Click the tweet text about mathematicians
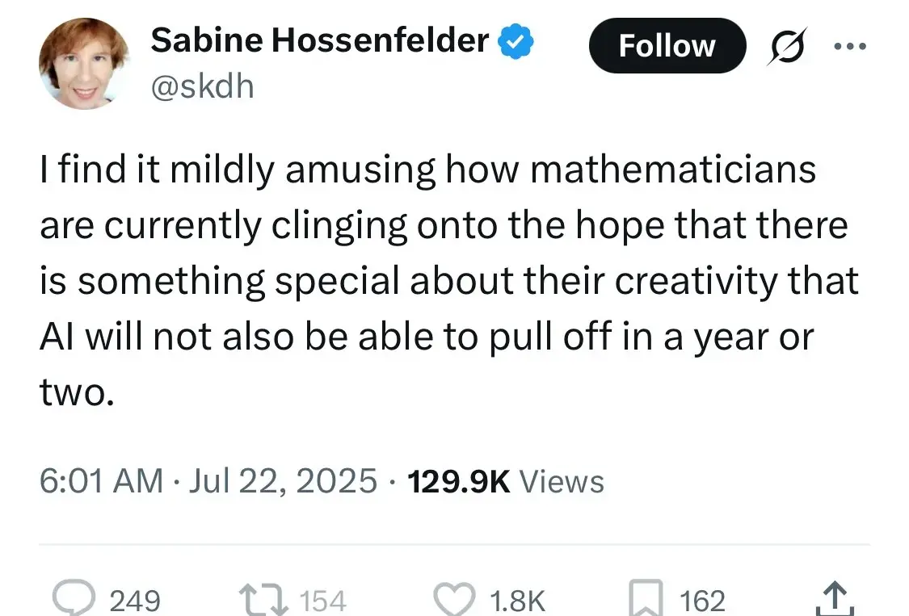Viewport: 909px width, 616px height. click(x=448, y=280)
